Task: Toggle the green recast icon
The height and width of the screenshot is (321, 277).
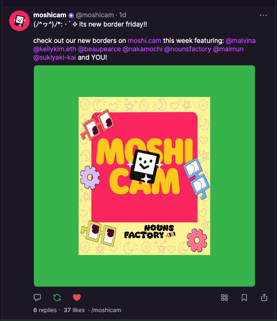Action: tap(57, 298)
